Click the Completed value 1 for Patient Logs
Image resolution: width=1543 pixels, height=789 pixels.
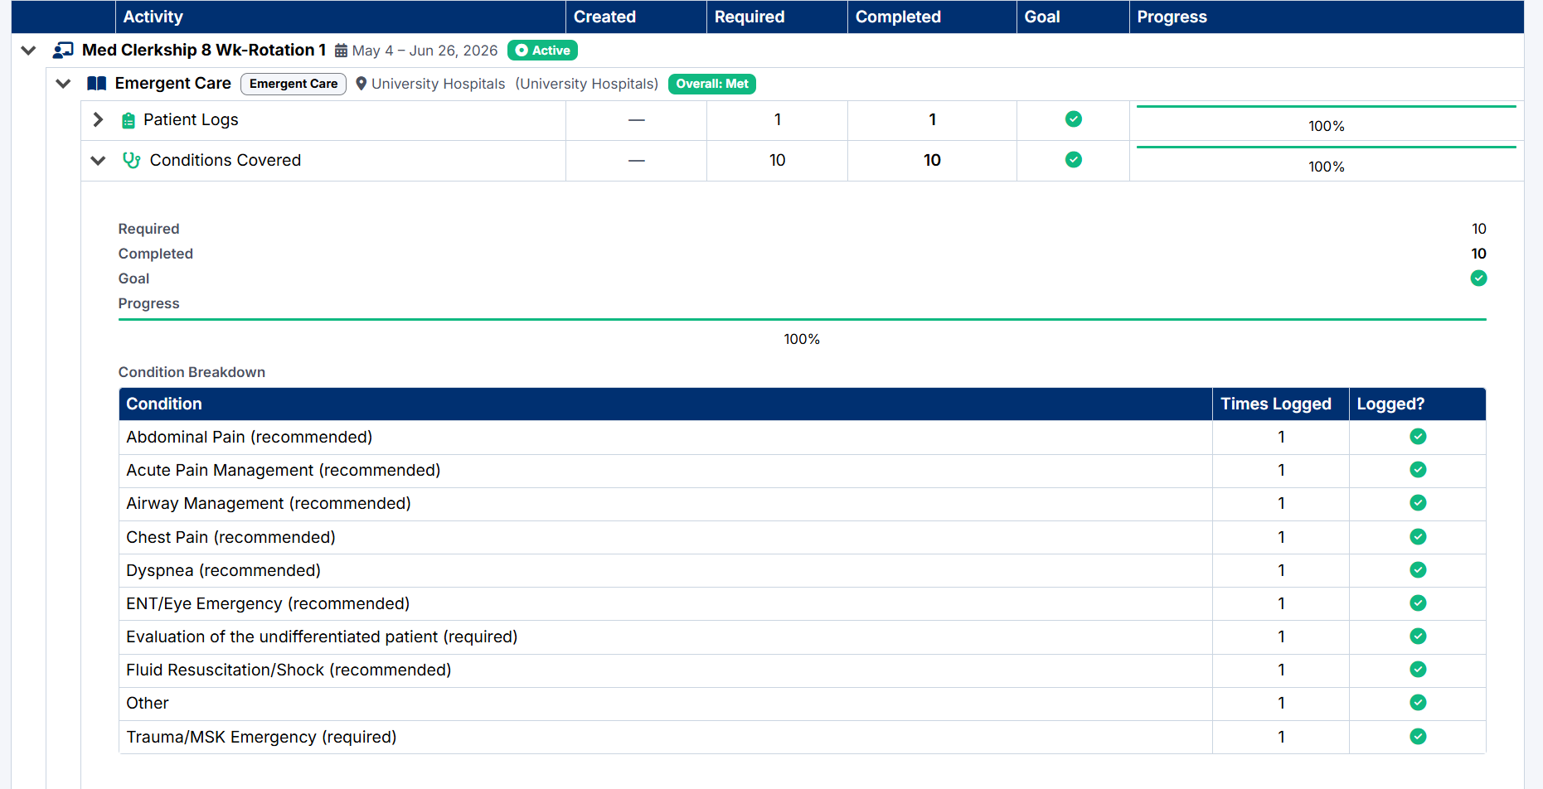point(932,120)
